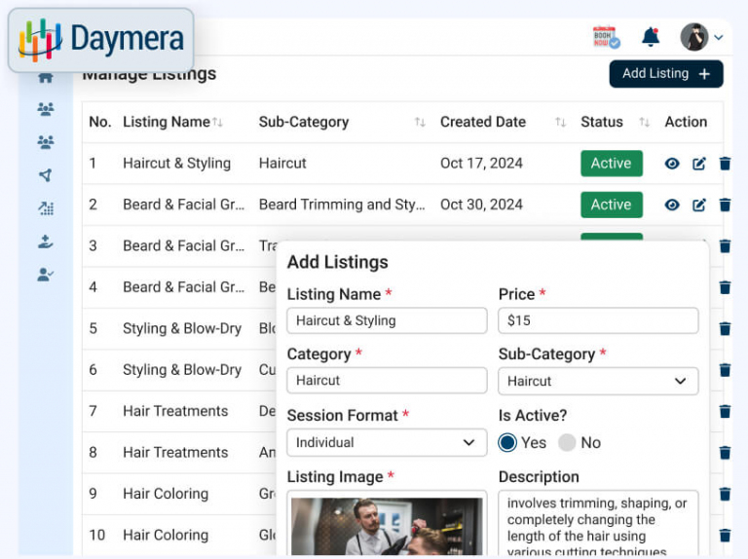The width and height of the screenshot is (748, 559).
Task: Sort table by Created Date column
Action: (560, 123)
